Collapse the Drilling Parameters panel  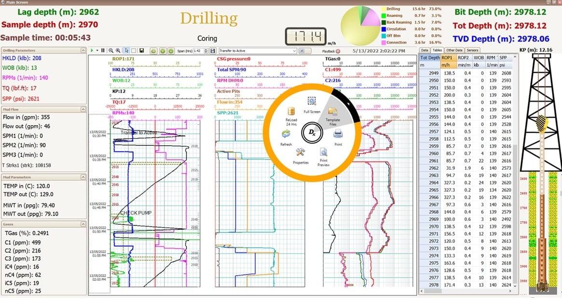pos(83,51)
